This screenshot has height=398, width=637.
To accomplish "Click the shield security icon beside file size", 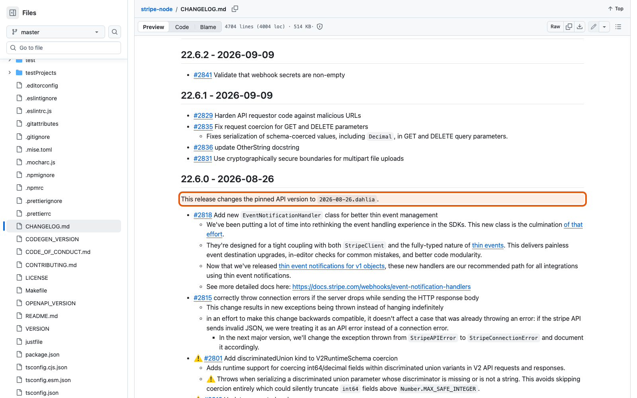I will pos(320,27).
